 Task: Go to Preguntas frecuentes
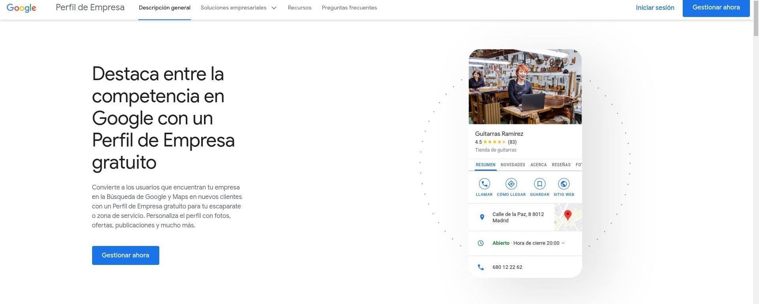point(349,8)
